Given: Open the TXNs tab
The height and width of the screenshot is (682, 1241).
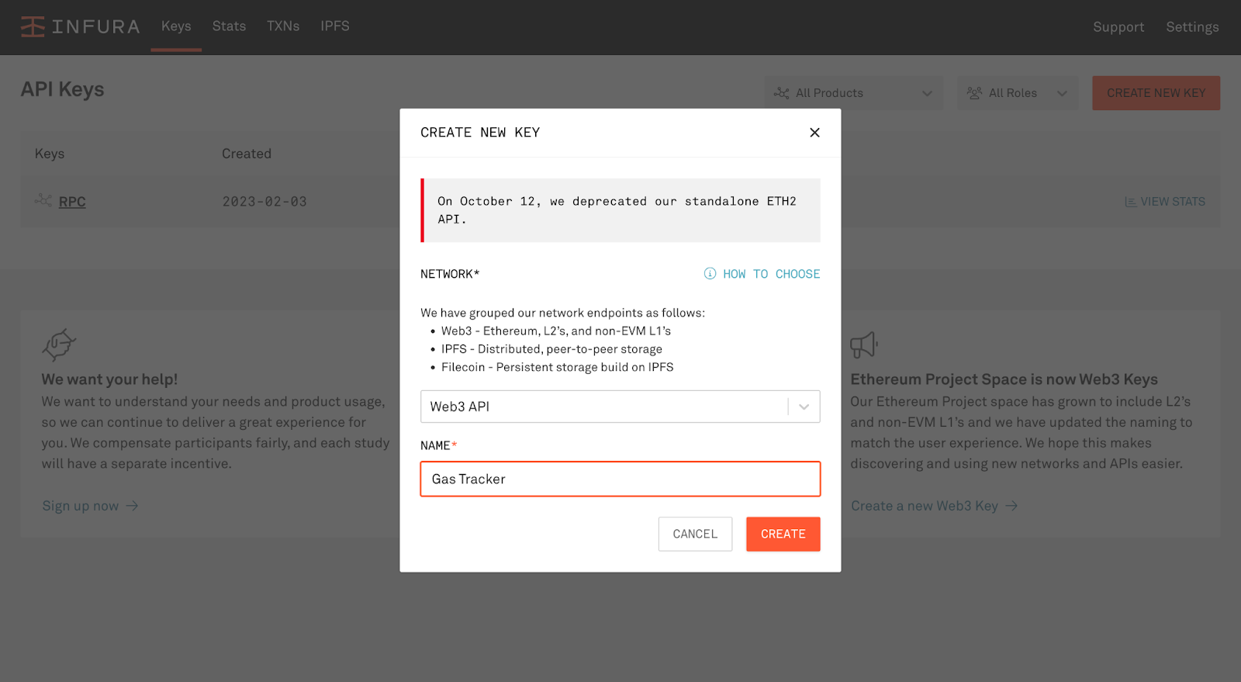Looking at the screenshot, I should click(283, 26).
